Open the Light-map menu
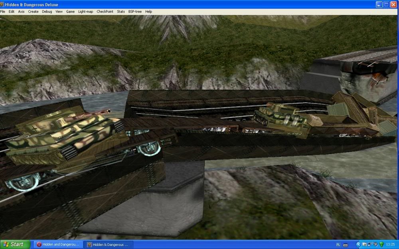The height and width of the screenshot is (249, 399). [x=85, y=12]
